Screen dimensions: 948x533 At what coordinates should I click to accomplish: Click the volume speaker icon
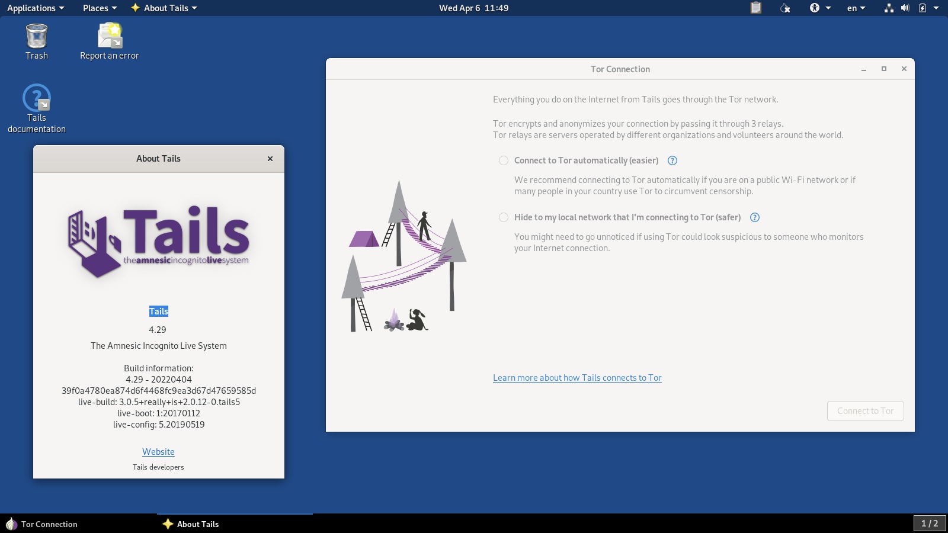(905, 8)
